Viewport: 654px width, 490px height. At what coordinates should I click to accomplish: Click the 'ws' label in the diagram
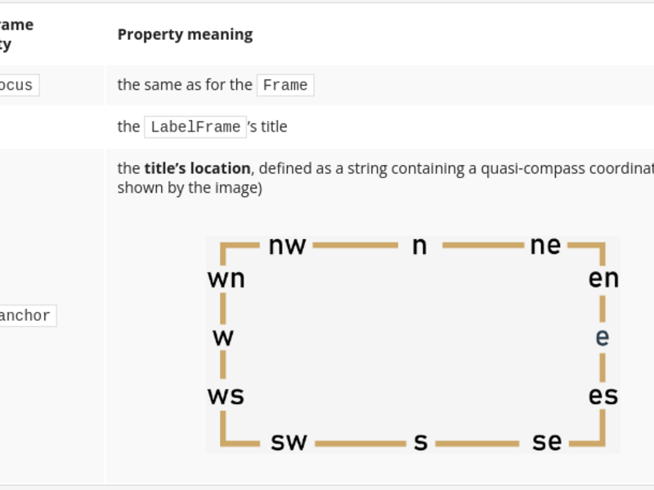point(226,395)
